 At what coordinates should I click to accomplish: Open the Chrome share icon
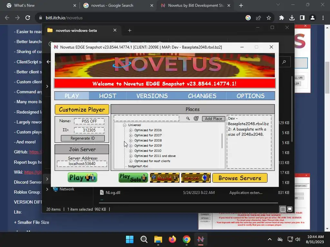point(258,18)
